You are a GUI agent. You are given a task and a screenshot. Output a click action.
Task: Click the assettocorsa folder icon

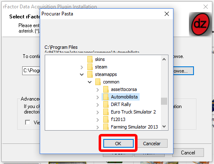point(106,89)
